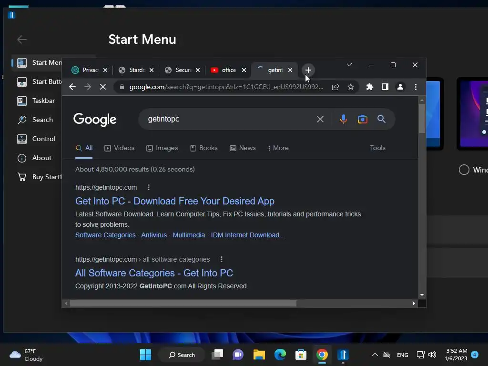Viewport: 488px width, 366px height.
Task: Switch to News results tab
Action: coord(243,148)
